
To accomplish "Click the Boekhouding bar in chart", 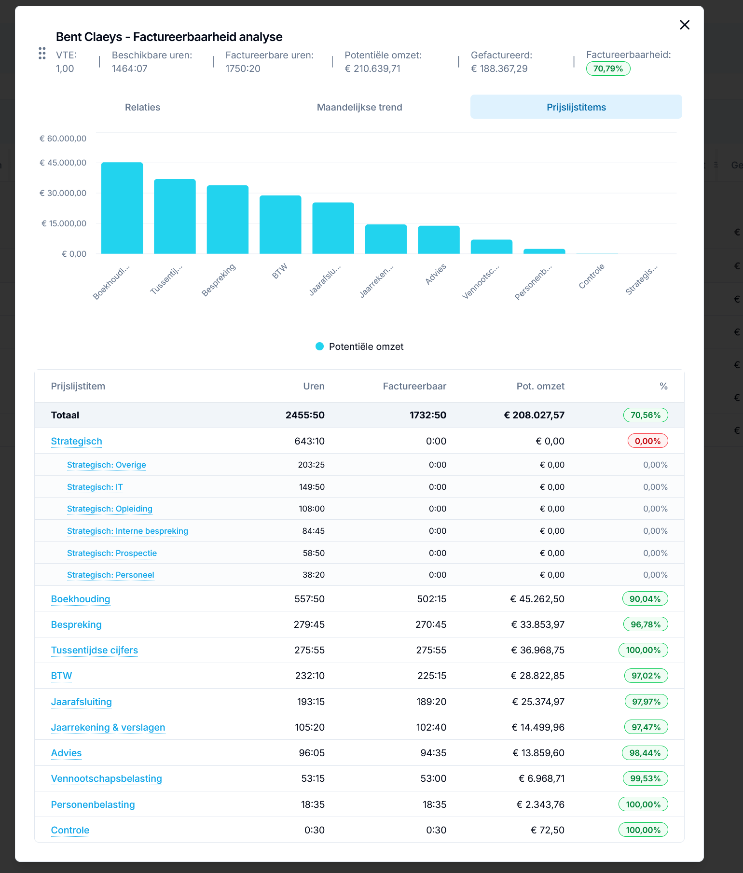I will click(x=122, y=208).
